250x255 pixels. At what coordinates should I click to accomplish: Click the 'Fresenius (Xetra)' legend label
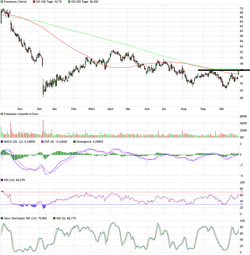pos(15,2)
